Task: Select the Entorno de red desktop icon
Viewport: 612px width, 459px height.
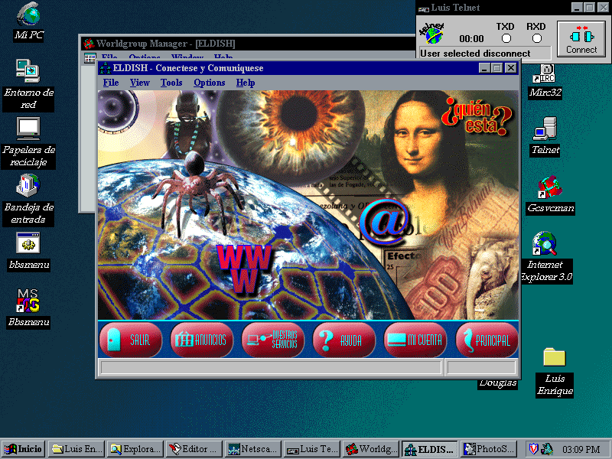Action: [28, 70]
